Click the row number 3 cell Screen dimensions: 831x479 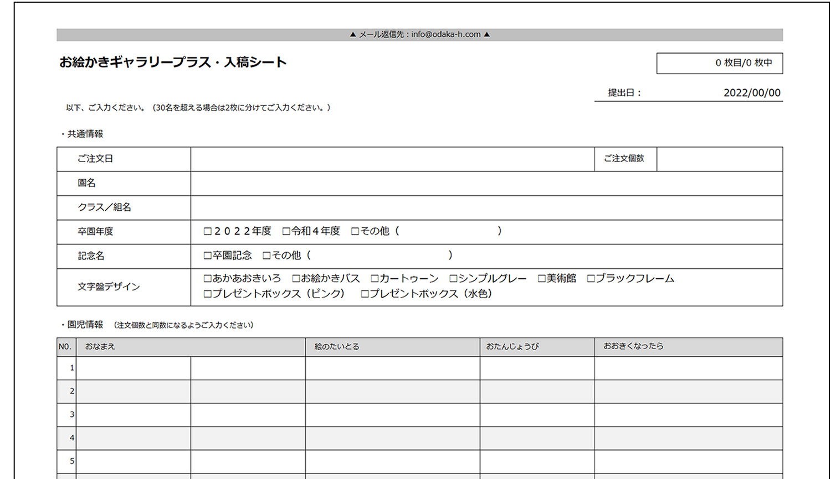tap(66, 415)
